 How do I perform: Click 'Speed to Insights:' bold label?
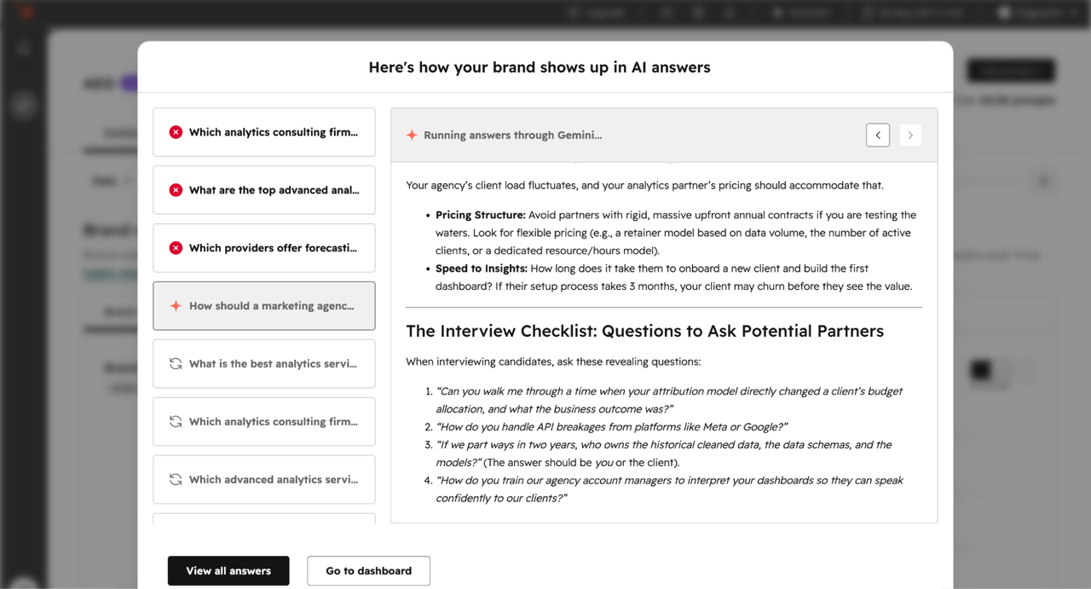coord(481,269)
